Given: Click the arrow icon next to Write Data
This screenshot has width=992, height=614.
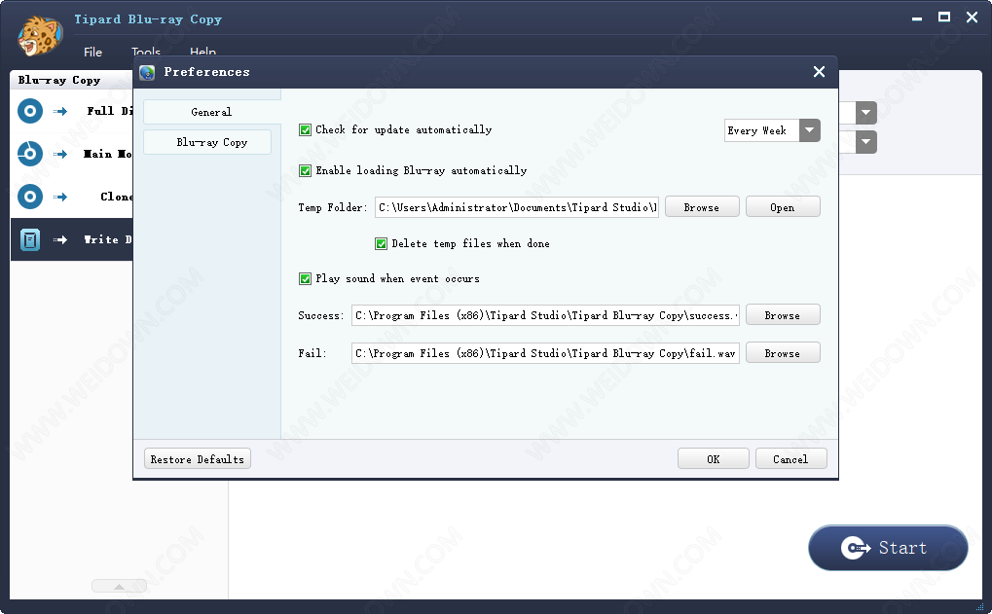Looking at the screenshot, I should click(x=60, y=239).
